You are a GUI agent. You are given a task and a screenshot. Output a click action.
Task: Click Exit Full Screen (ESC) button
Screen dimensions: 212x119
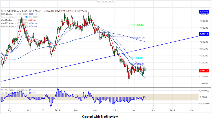pos(106,1)
